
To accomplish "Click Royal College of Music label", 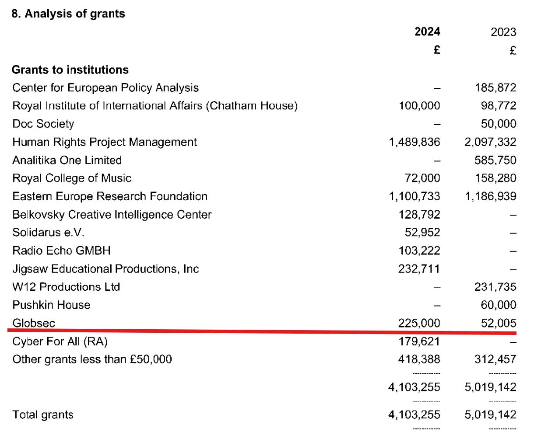I will [72, 178].
